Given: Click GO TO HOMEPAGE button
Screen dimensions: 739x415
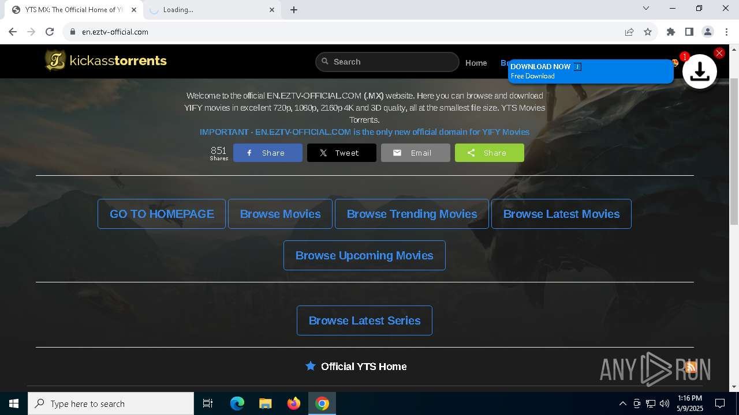Looking at the screenshot, I should tap(162, 214).
